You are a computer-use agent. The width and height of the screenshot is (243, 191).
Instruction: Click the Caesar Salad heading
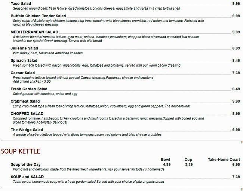tap(23, 73)
